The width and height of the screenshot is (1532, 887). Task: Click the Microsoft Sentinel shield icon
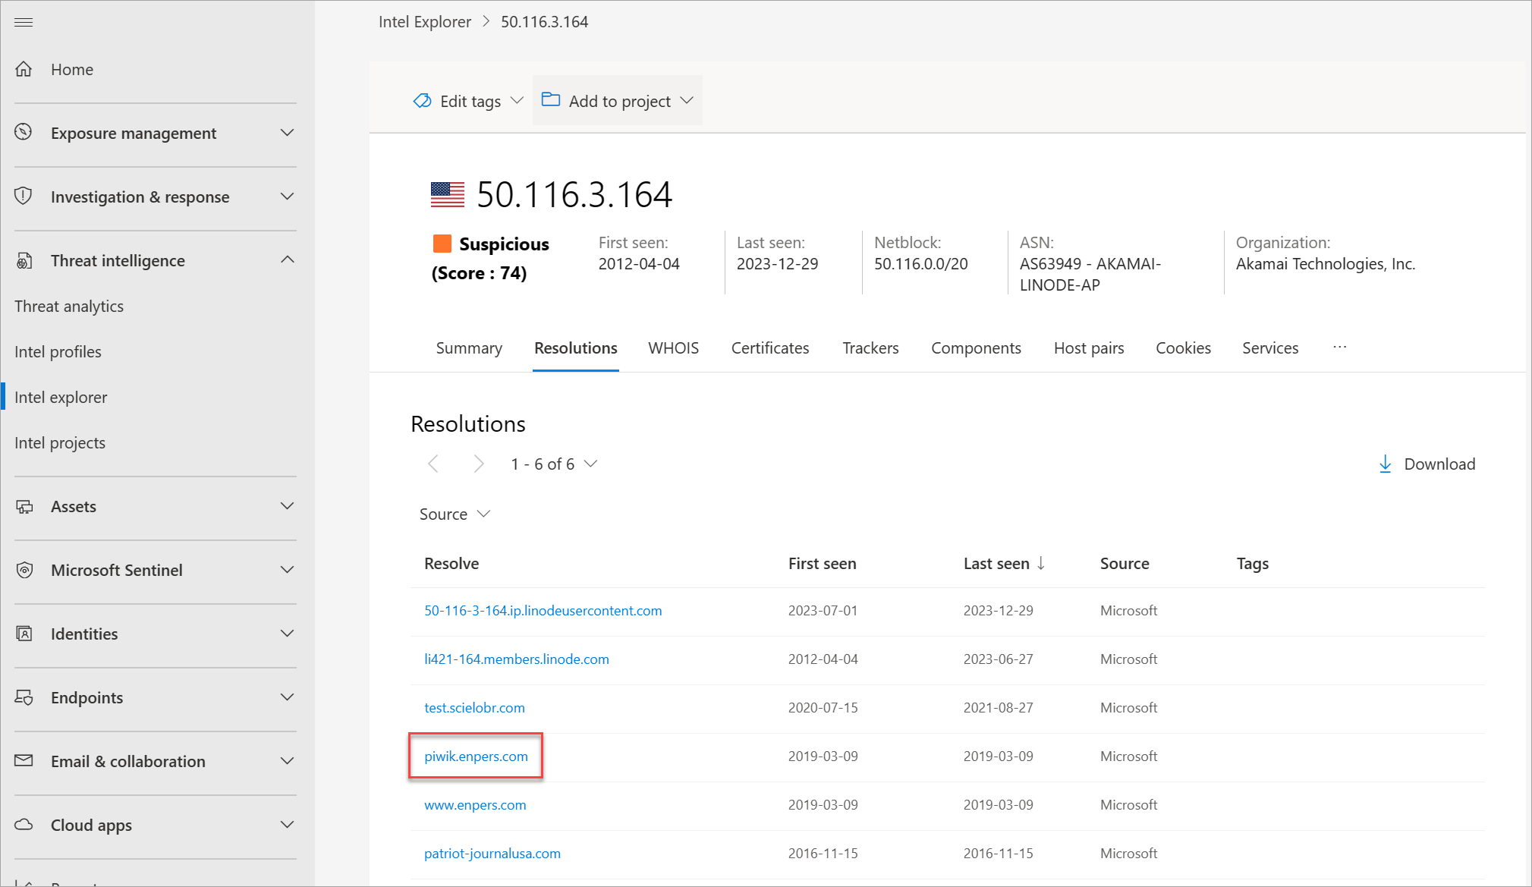tap(24, 570)
